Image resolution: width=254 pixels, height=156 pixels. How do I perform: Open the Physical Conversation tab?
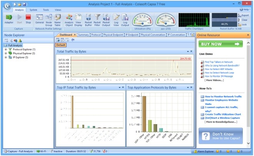(153, 35)
